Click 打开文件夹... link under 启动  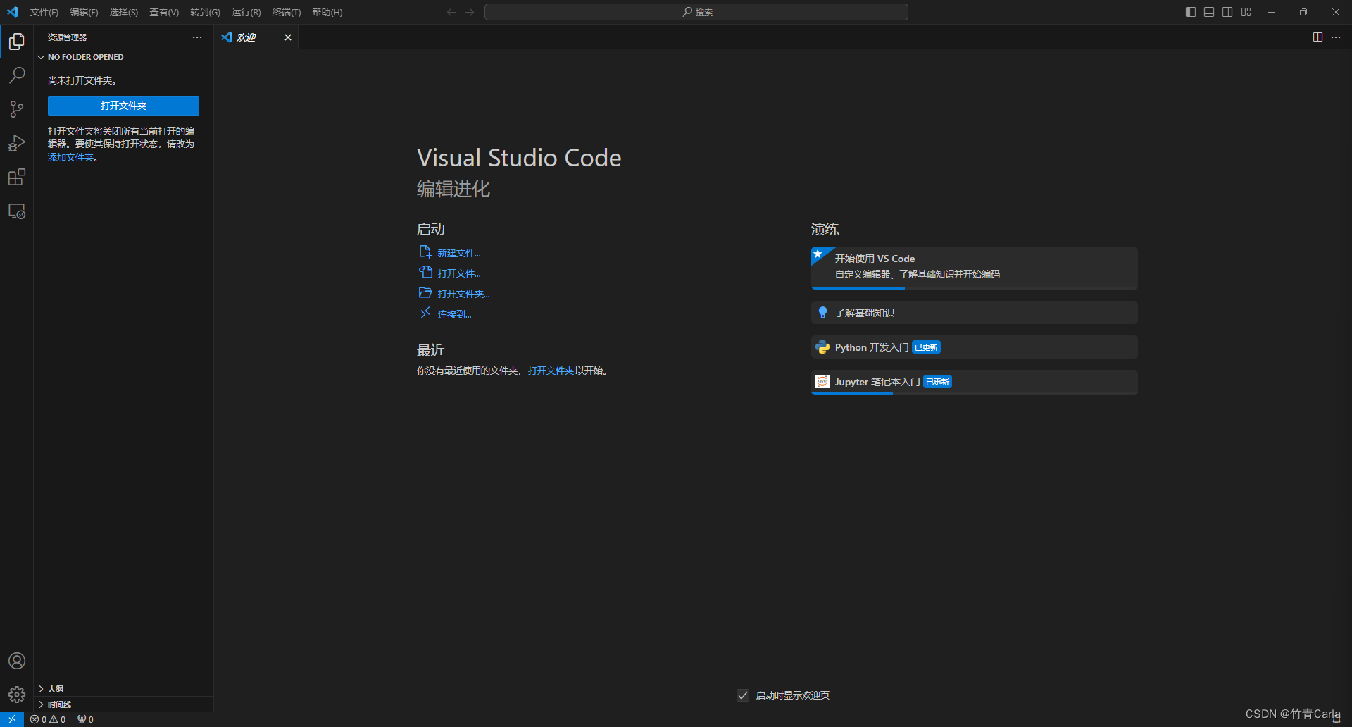[x=463, y=294]
